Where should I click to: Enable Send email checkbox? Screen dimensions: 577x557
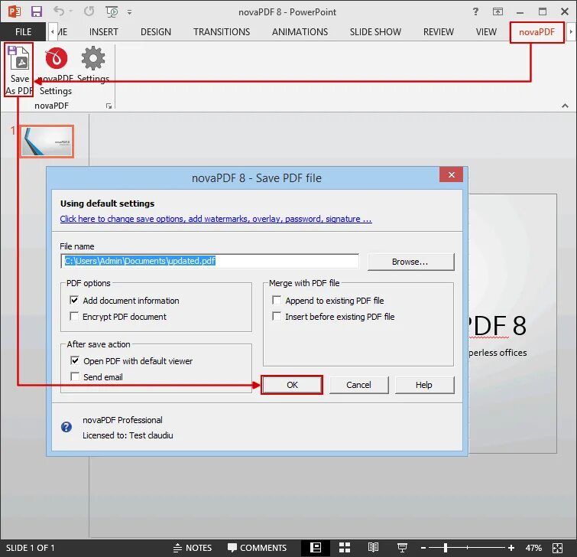pos(75,377)
